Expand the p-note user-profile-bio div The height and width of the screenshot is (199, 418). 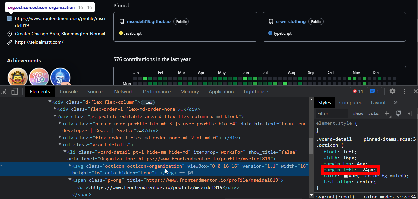pos(60,124)
